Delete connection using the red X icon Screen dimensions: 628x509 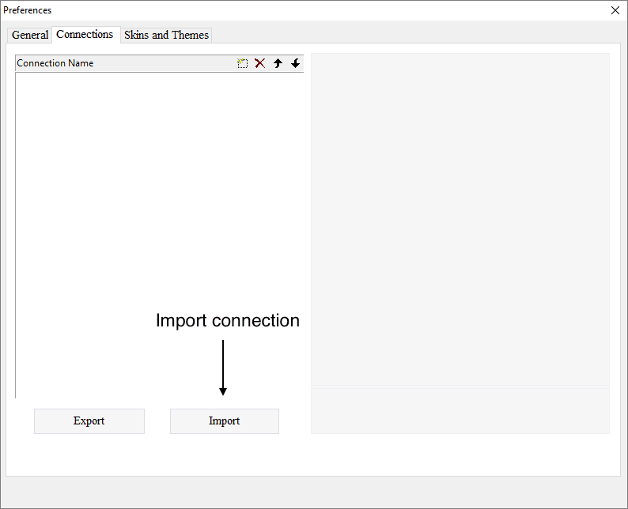[259, 63]
